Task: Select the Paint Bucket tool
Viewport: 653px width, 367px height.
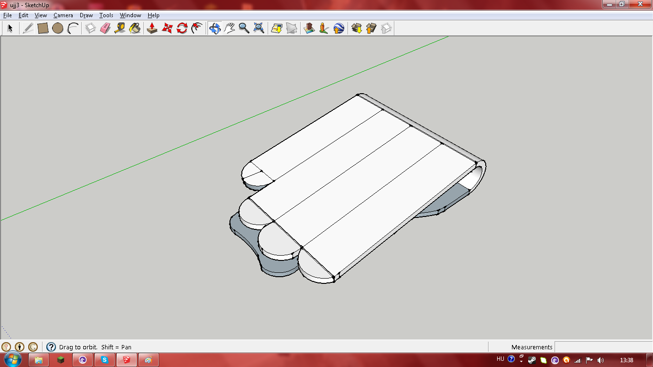Action: point(135,28)
